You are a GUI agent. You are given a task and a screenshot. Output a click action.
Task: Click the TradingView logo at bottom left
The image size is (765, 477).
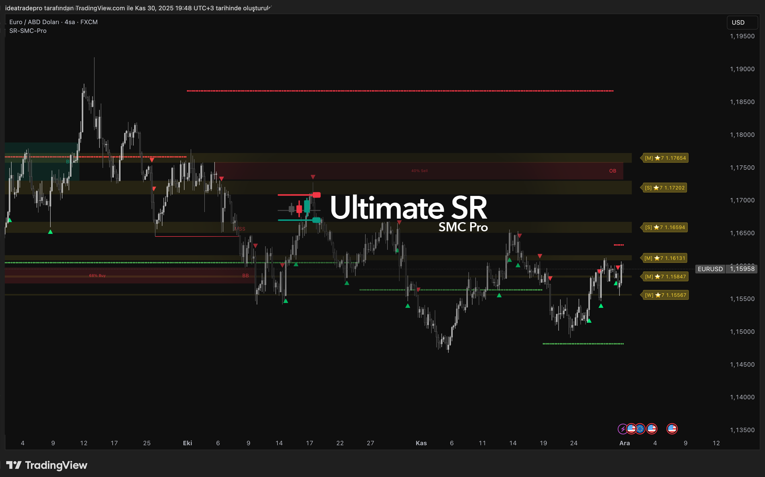tap(47, 465)
